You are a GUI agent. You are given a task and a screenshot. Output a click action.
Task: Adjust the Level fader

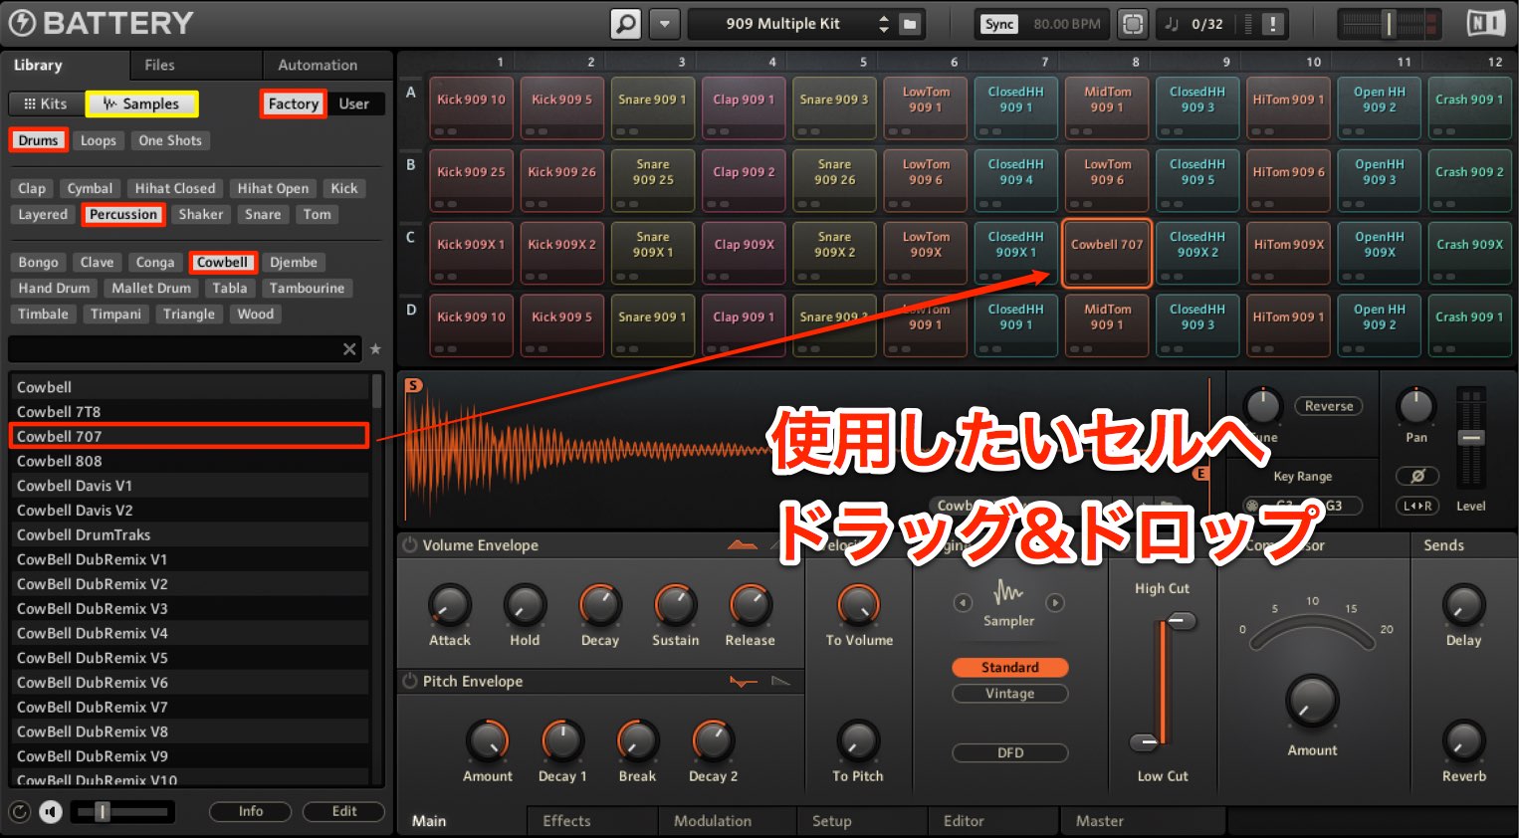click(1471, 438)
